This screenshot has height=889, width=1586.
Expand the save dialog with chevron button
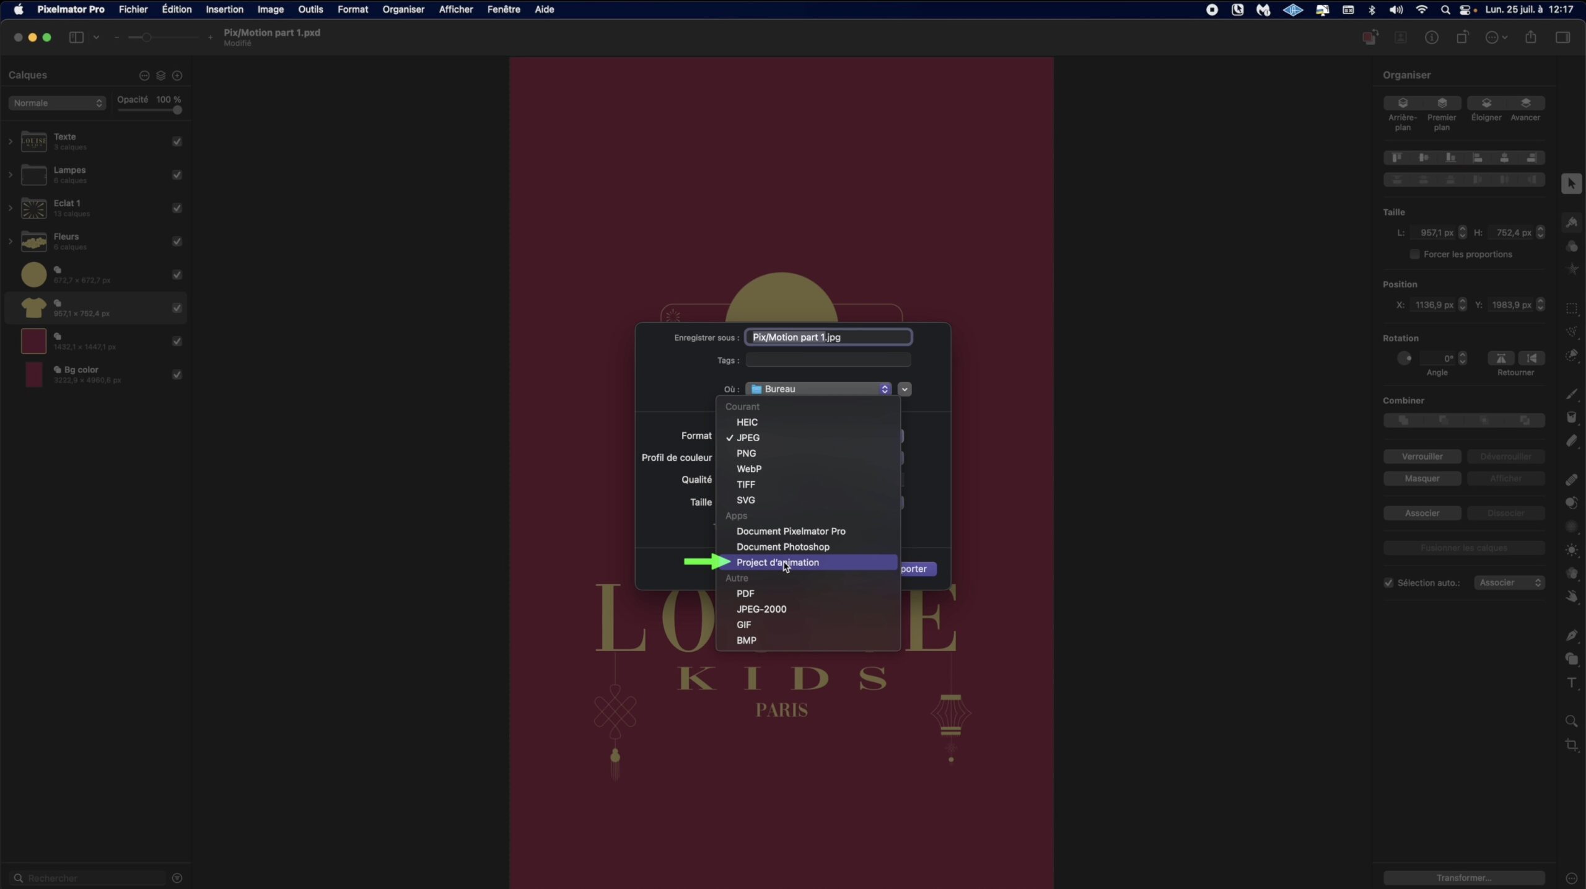(905, 389)
